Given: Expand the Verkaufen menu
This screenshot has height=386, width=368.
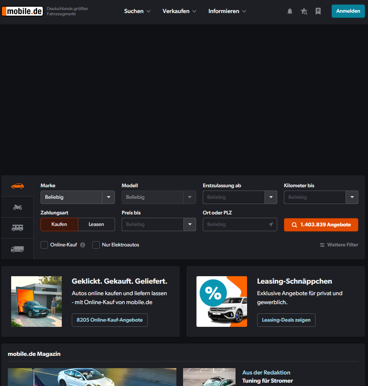Looking at the screenshot, I should (x=179, y=11).
